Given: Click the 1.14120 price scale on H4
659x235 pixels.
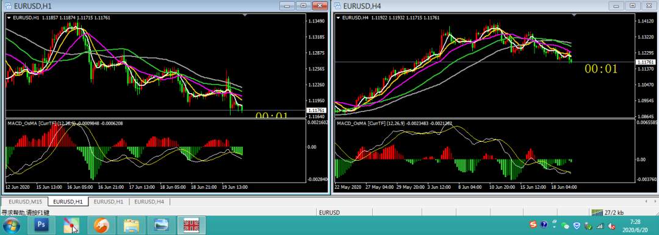Looking at the screenshot, I should 646,21.
